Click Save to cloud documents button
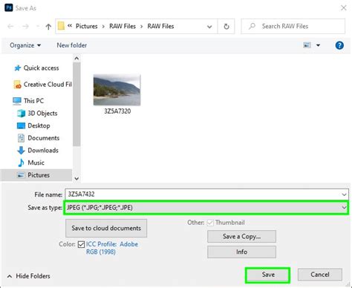 [x=106, y=228]
